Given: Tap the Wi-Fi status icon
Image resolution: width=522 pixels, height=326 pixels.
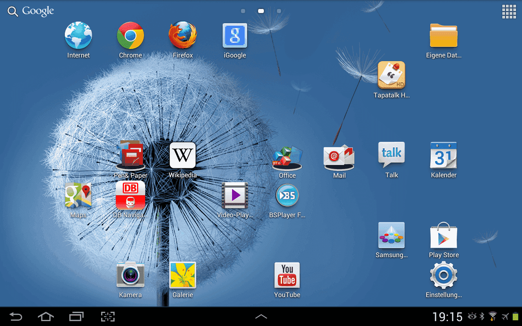Looking at the screenshot, I should [x=493, y=317].
